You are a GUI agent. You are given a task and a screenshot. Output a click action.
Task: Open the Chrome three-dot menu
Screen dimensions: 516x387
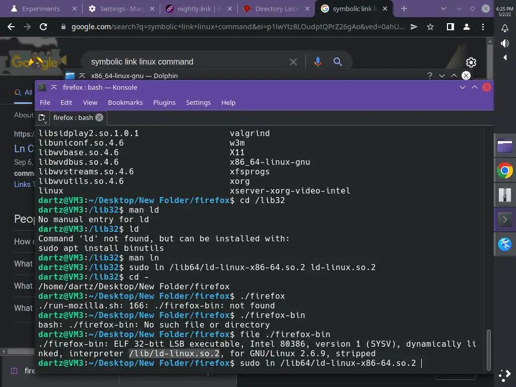pos(483,27)
